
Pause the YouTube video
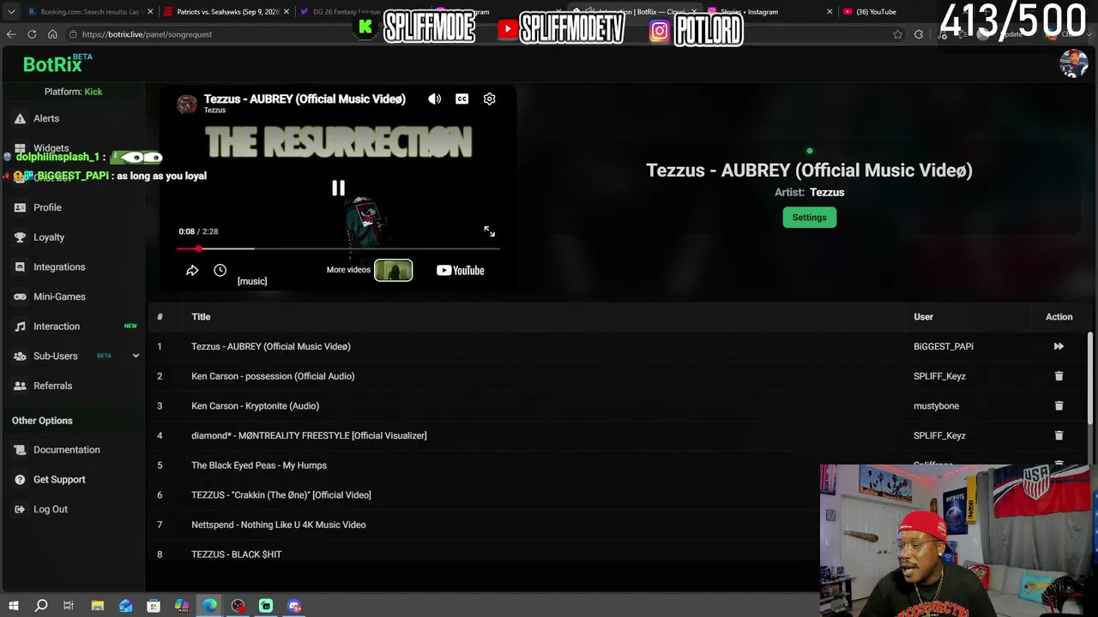pyautogui.click(x=338, y=189)
